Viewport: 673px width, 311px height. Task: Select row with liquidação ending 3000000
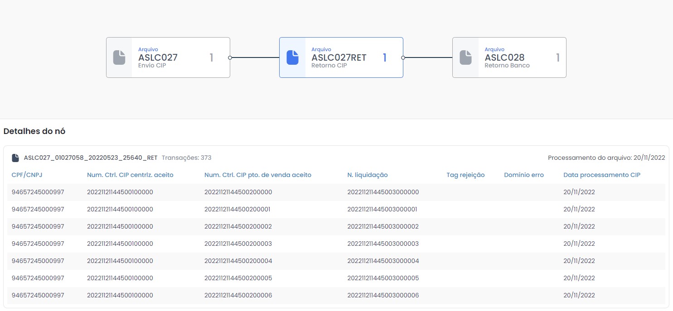pos(382,192)
